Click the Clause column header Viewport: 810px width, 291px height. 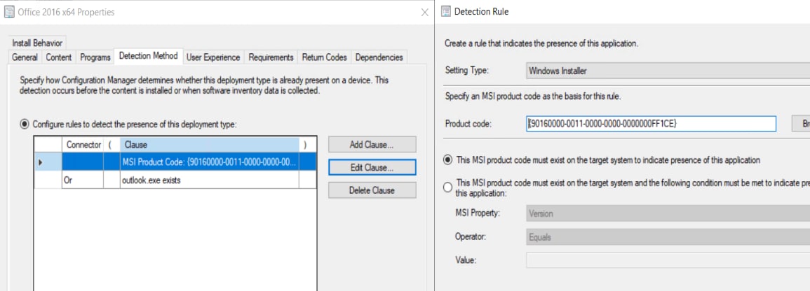coord(209,145)
